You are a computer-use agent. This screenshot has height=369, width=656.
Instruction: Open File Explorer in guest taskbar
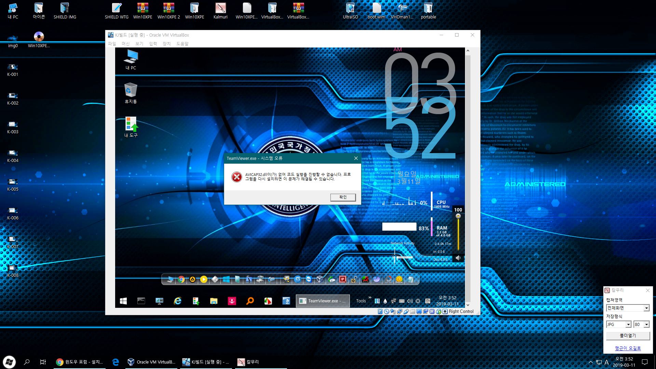coord(214,301)
